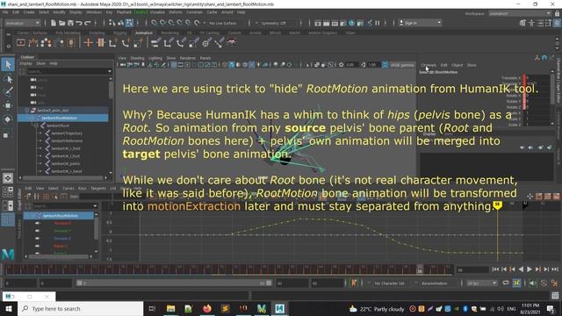Image resolution: width=562 pixels, height=316 pixels.
Task: Collapse lambert_anim_skel node in Outliner
Action: coord(27,111)
